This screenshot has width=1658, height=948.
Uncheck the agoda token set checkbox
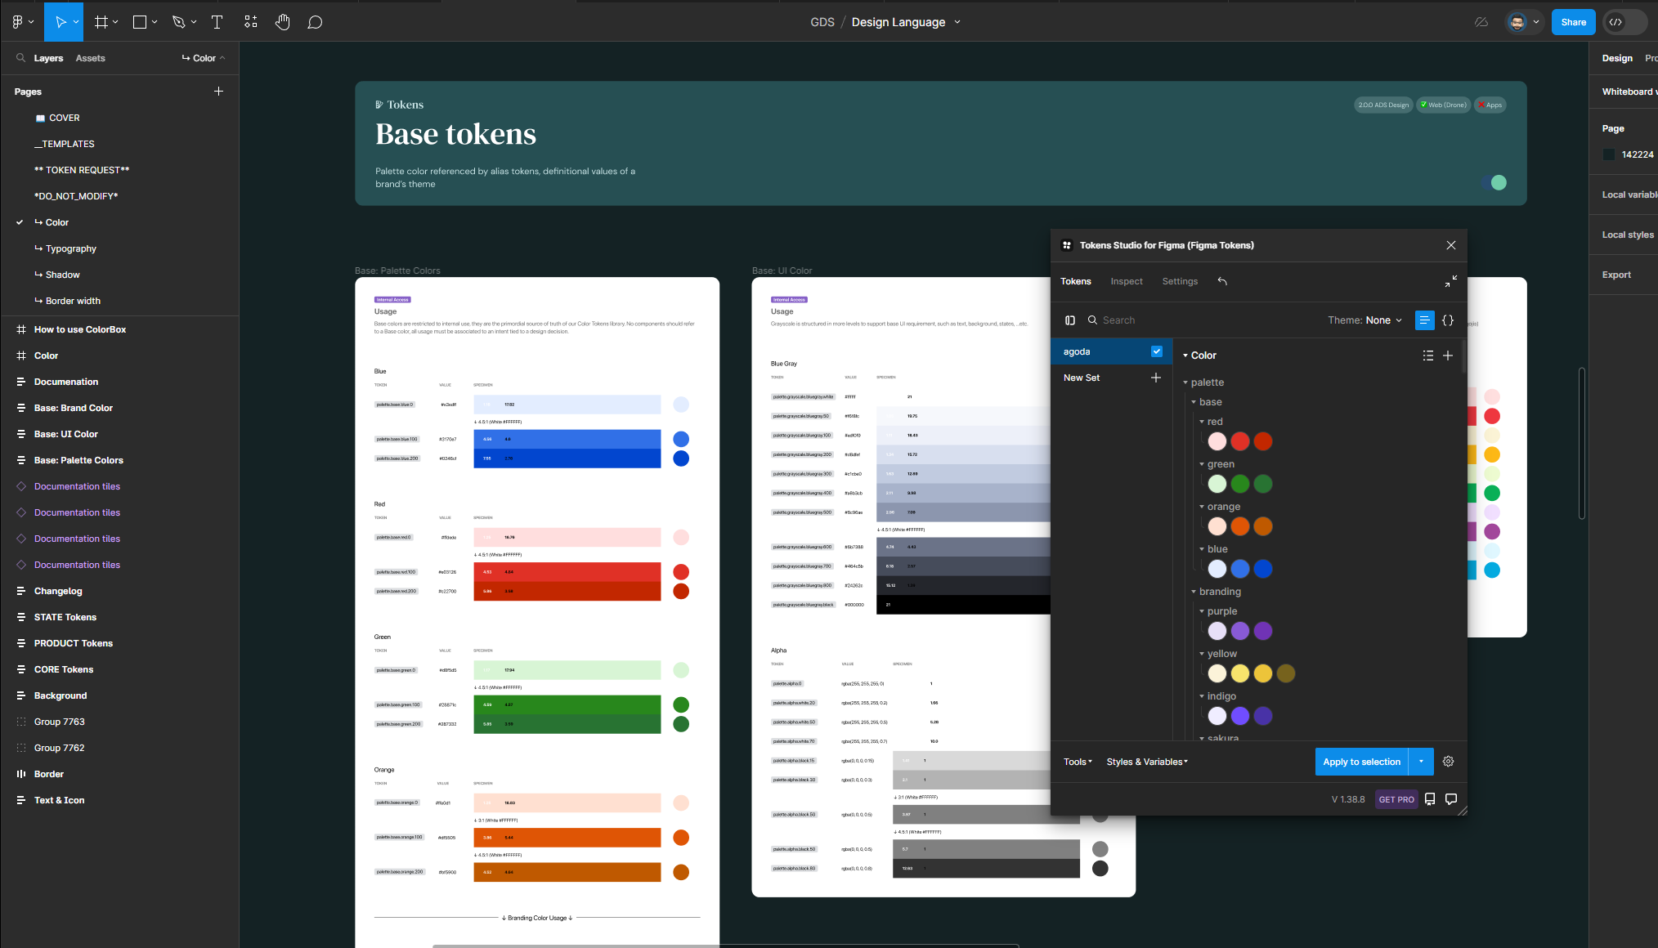tap(1156, 351)
